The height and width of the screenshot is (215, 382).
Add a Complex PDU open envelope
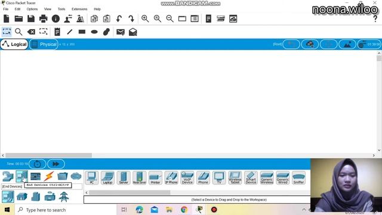point(133,32)
